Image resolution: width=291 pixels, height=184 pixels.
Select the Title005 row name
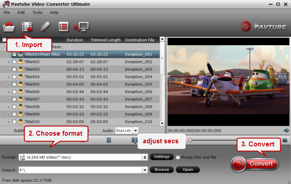click(32, 84)
